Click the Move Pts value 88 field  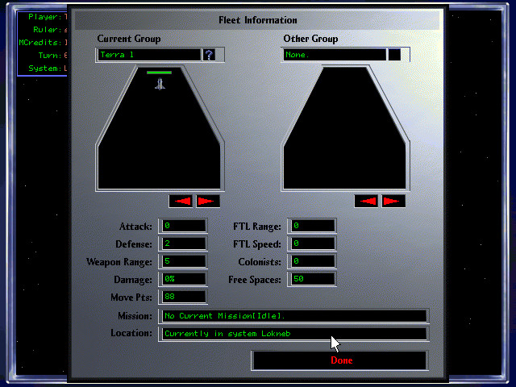click(x=183, y=297)
